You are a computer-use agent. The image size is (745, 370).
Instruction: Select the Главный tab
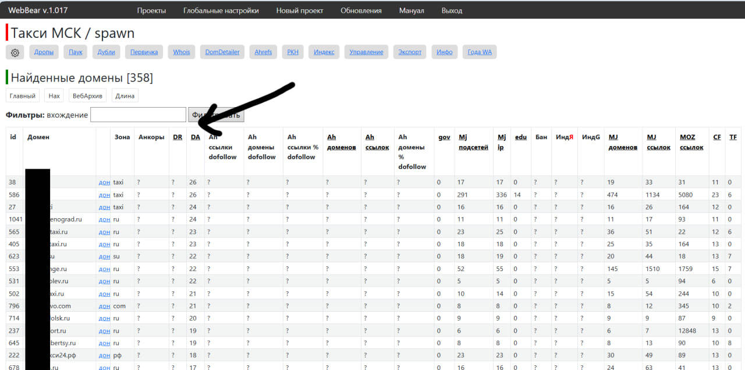(x=23, y=96)
